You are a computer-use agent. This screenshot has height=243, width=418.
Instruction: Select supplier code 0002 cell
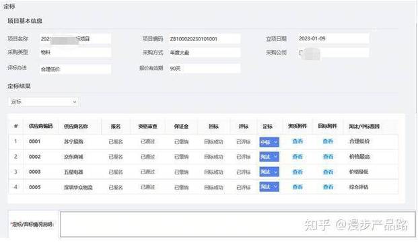[x=34, y=157]
